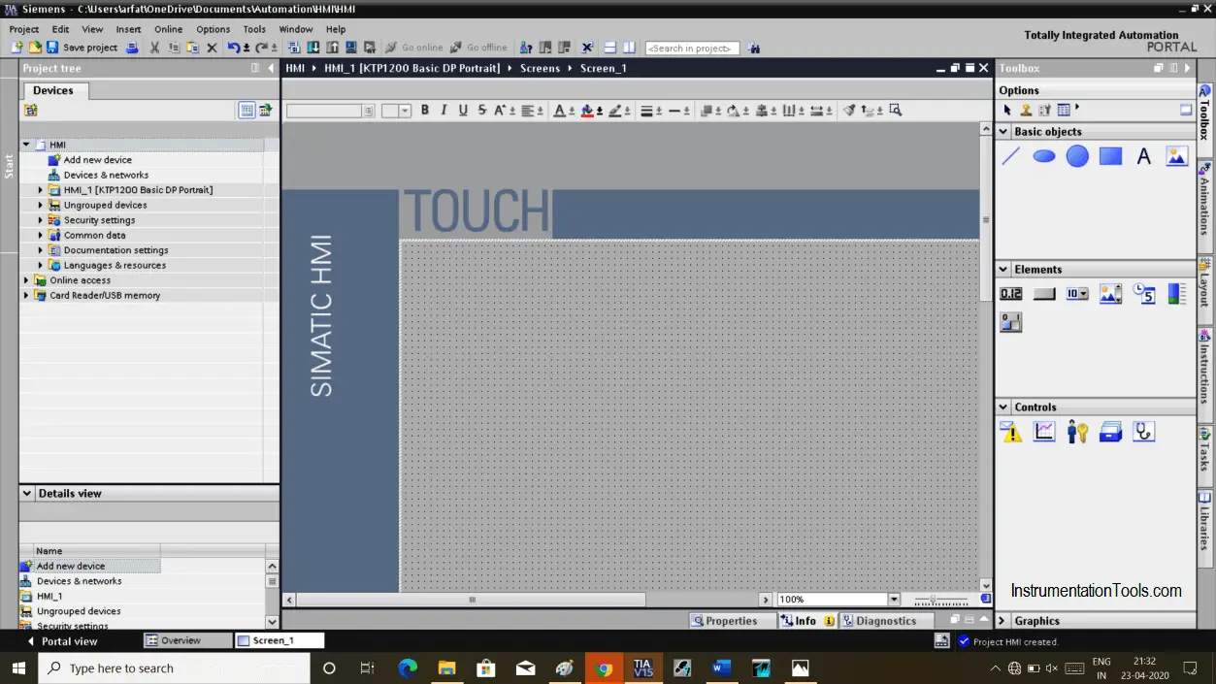
Task: Select the Graphic view object
Action: (x=1176, y=156)
